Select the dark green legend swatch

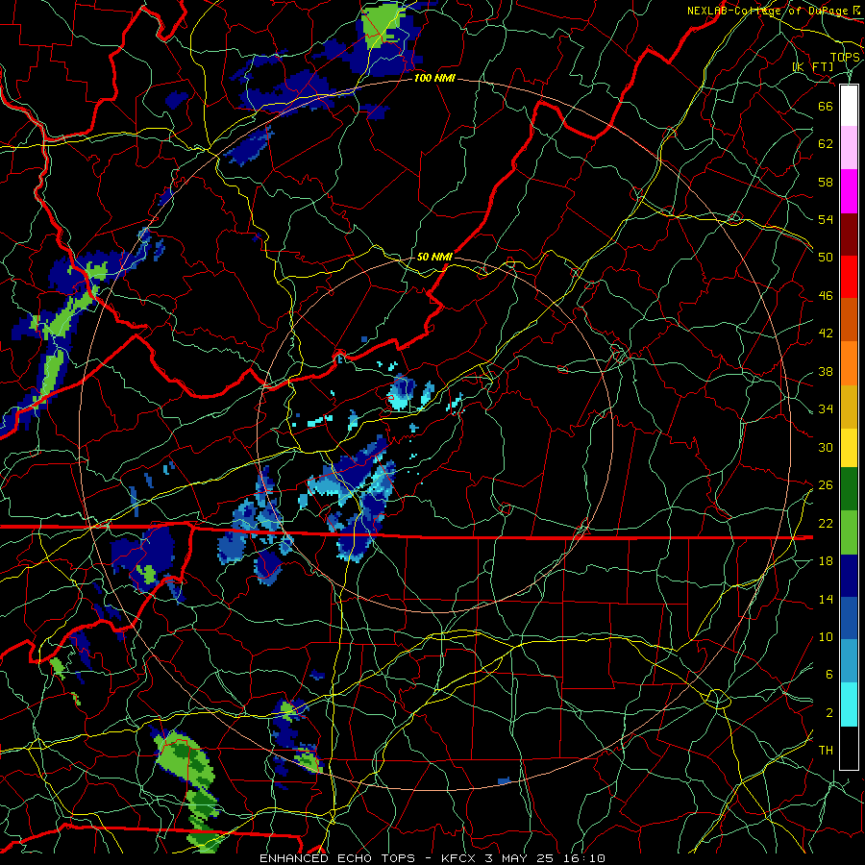click(x=849, y=489)
